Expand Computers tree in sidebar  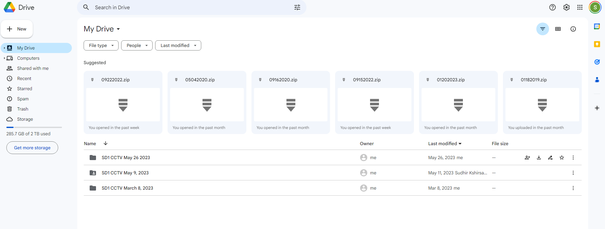tap(4, 58)
